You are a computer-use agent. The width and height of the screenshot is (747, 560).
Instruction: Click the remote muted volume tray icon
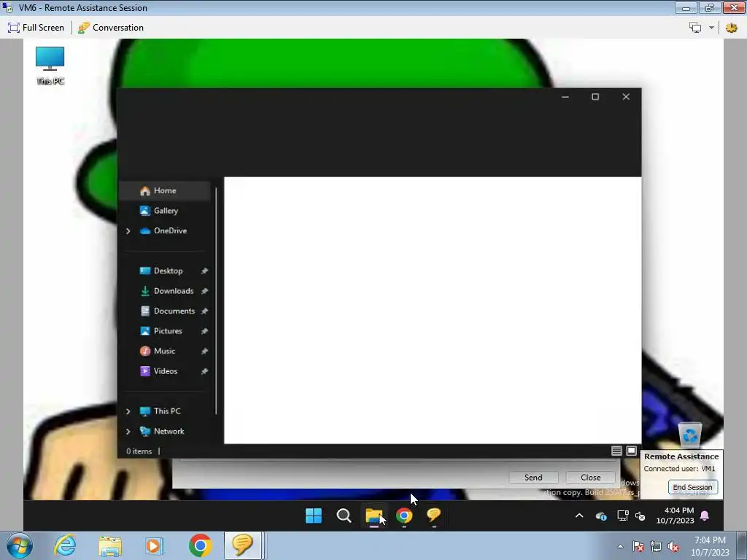(640, 516)
